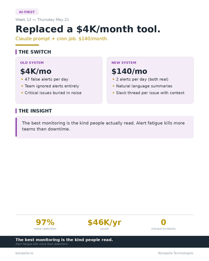Click the $4K/mo price figure

(36, 71)
